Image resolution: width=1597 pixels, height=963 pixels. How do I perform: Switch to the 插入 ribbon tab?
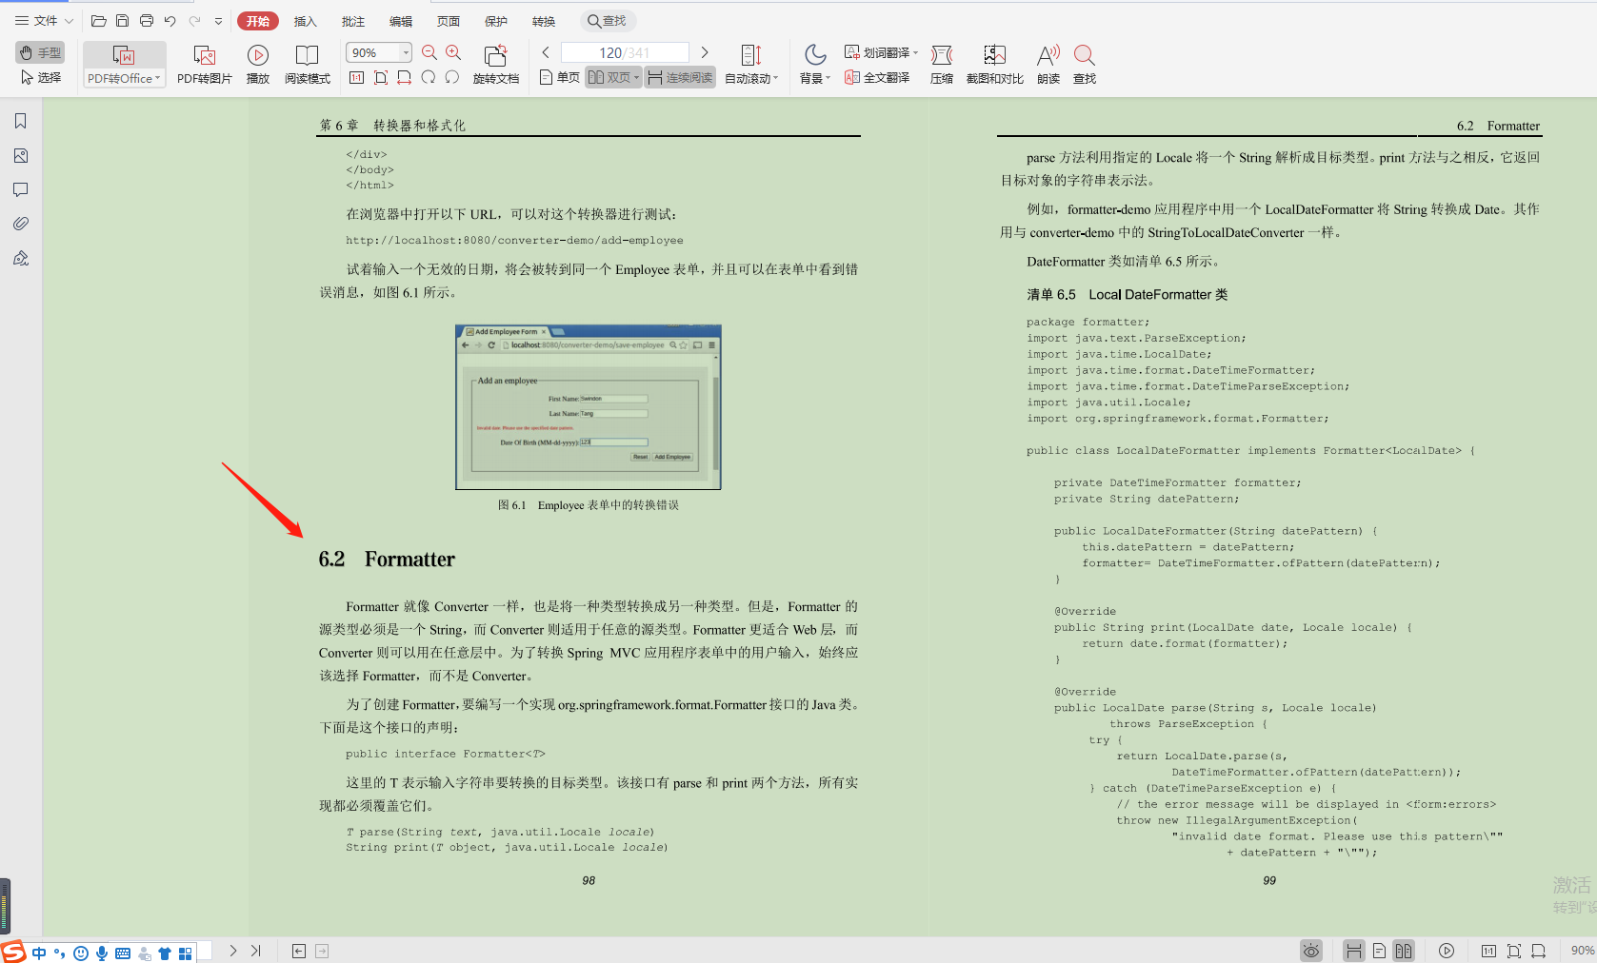[305, 21]
